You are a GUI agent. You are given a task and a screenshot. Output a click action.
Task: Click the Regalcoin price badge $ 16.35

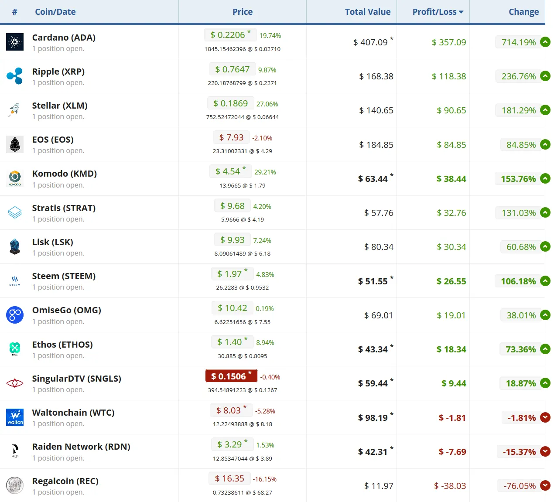(229, 478)
